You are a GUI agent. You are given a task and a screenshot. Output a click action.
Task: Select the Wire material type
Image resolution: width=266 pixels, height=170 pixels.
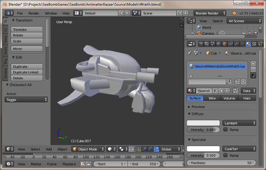pyautogui.click(x=212, y=98)
